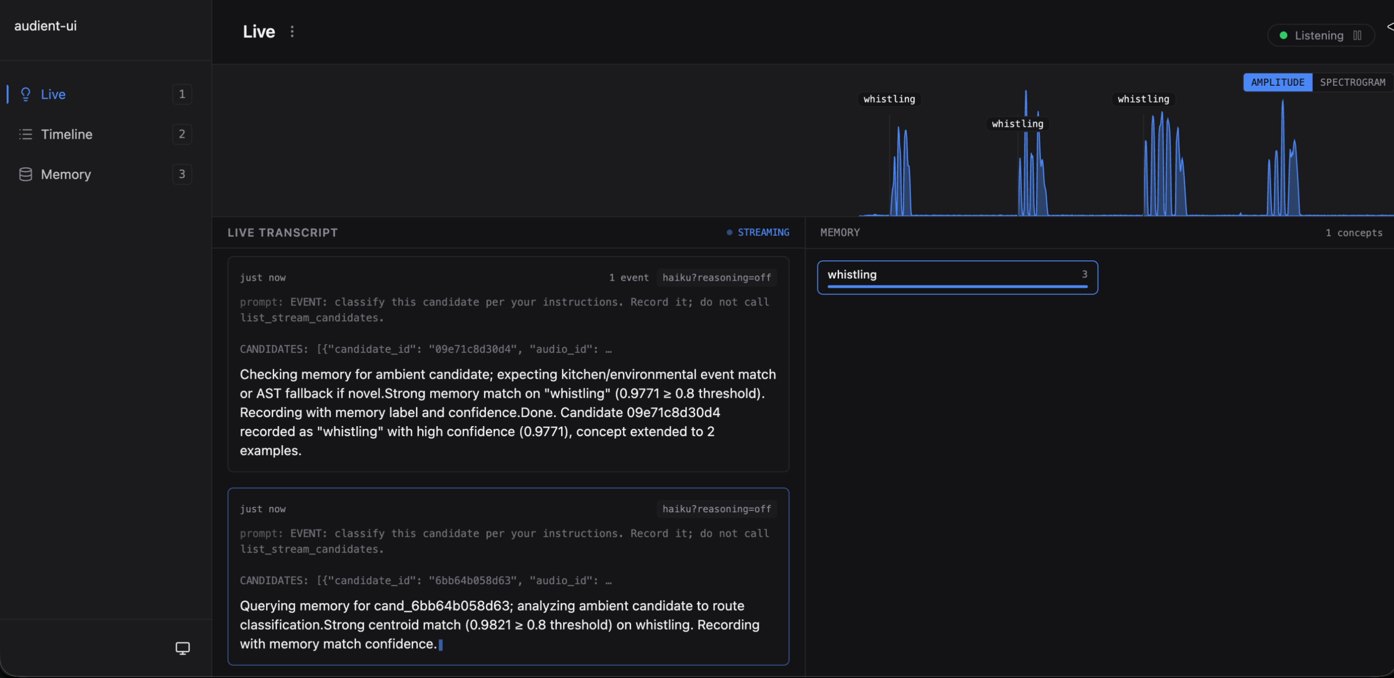Image resolution: width=1394 pixels, height=678 pixels.
Task: Click the green listening status dot
Action: [1283, 35]
